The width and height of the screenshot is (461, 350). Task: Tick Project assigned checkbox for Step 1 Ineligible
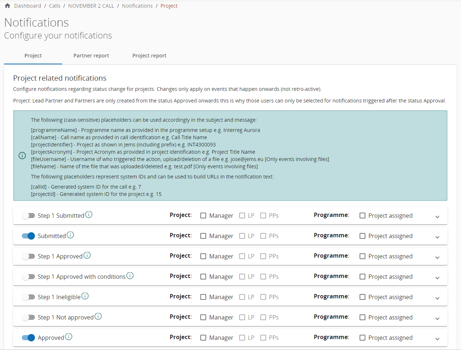pos(362,297)
